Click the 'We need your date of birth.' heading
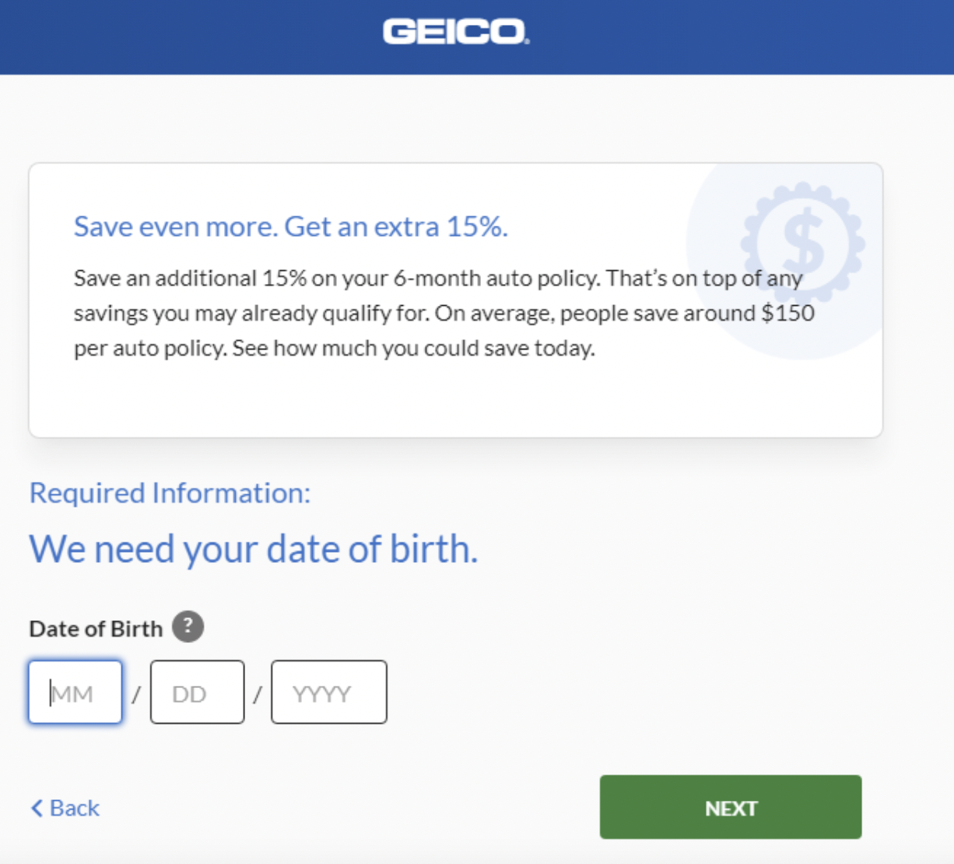Viewport: 954px width, 864px height. pyautogui.click(x=254, y=549)
